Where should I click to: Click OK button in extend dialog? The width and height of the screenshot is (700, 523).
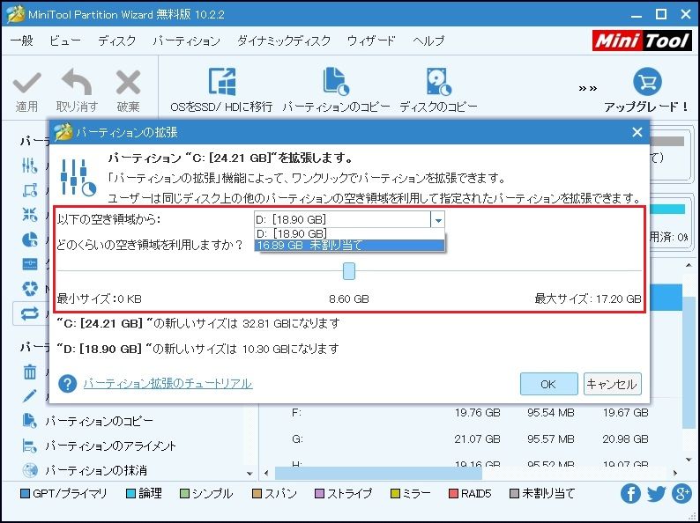pos(548,384)
